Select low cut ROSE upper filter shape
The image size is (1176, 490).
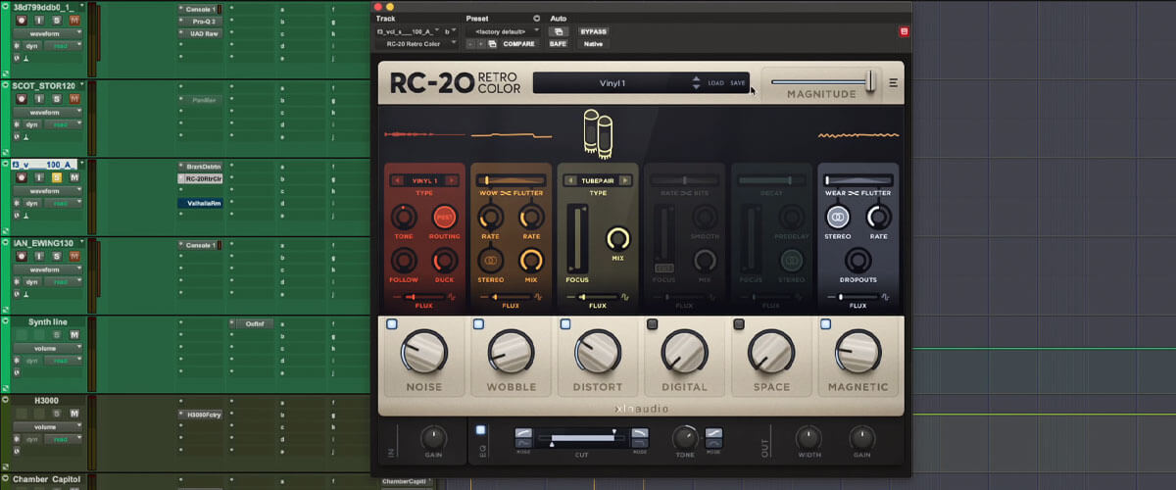click(524, 432)
